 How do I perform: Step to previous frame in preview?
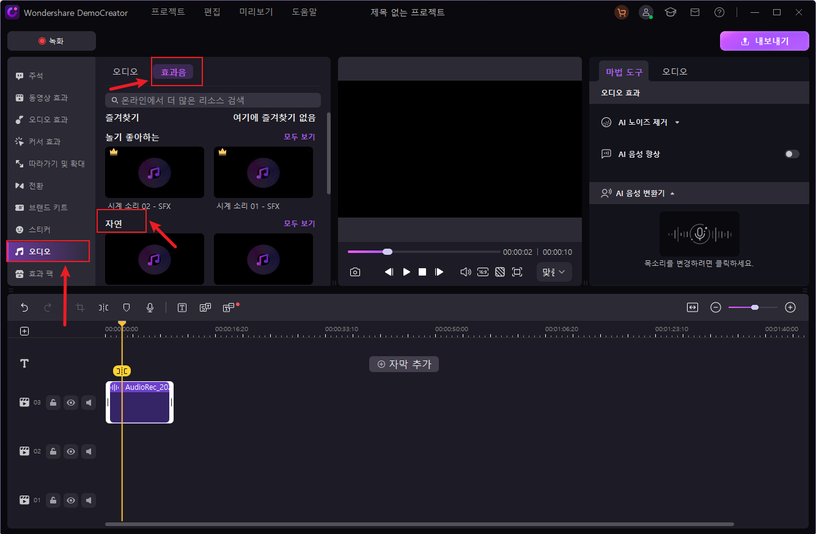click(x=389, y=272)
